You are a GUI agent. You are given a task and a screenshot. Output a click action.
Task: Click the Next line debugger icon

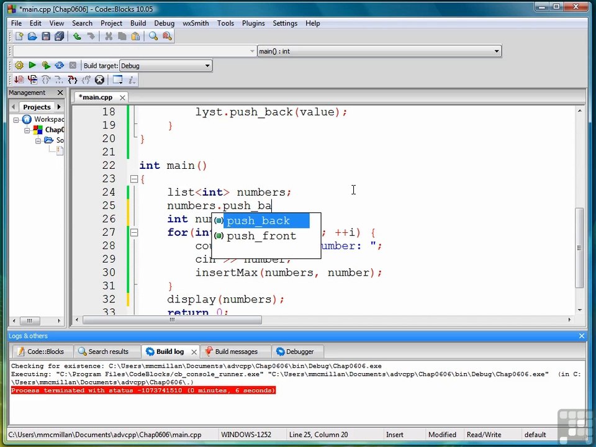[46, 80]
